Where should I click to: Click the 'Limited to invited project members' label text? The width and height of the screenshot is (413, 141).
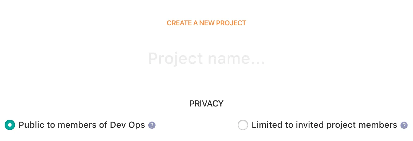click(324, 125)
